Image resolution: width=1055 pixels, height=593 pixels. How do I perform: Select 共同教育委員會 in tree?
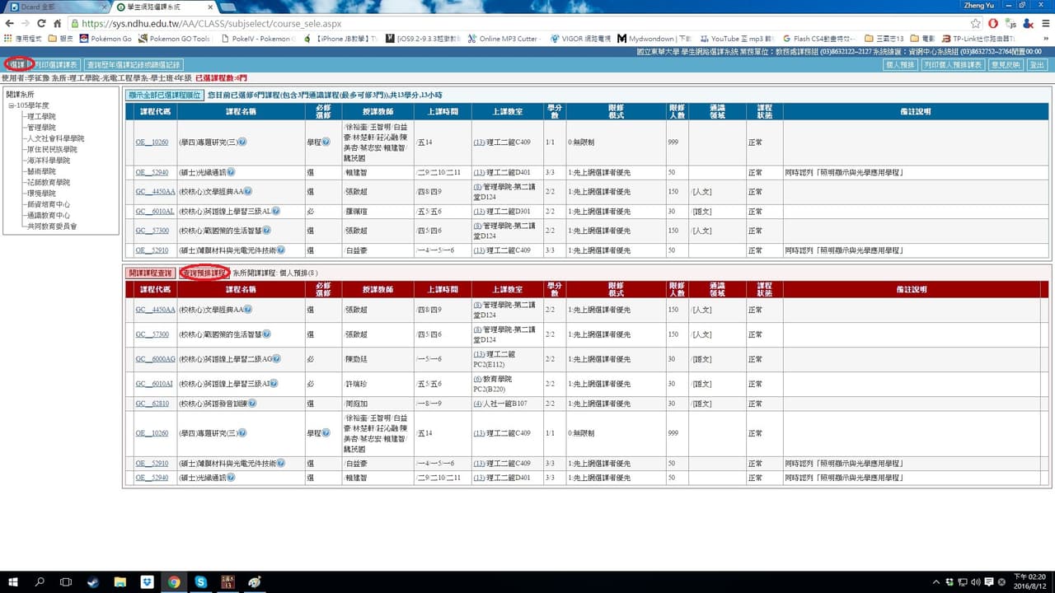click(52, 226)
